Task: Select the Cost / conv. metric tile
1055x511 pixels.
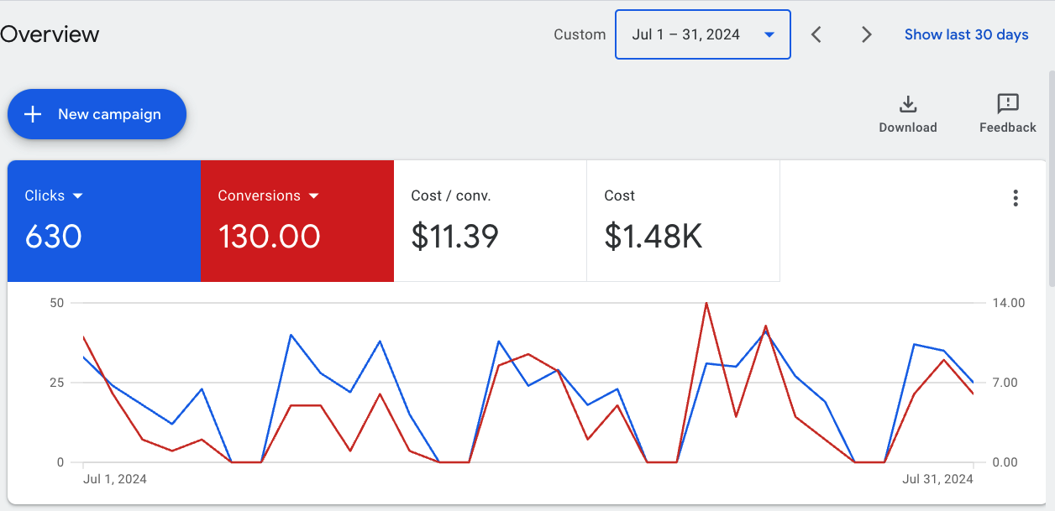Action: click(x=490, y=221)
